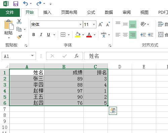The image size is (168, 133).
Task: Open the font size 11 dropdown
Action: tap(94, 24)
